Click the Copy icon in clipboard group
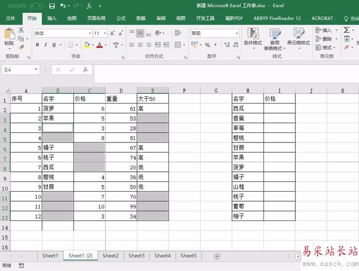 [21, 39]
